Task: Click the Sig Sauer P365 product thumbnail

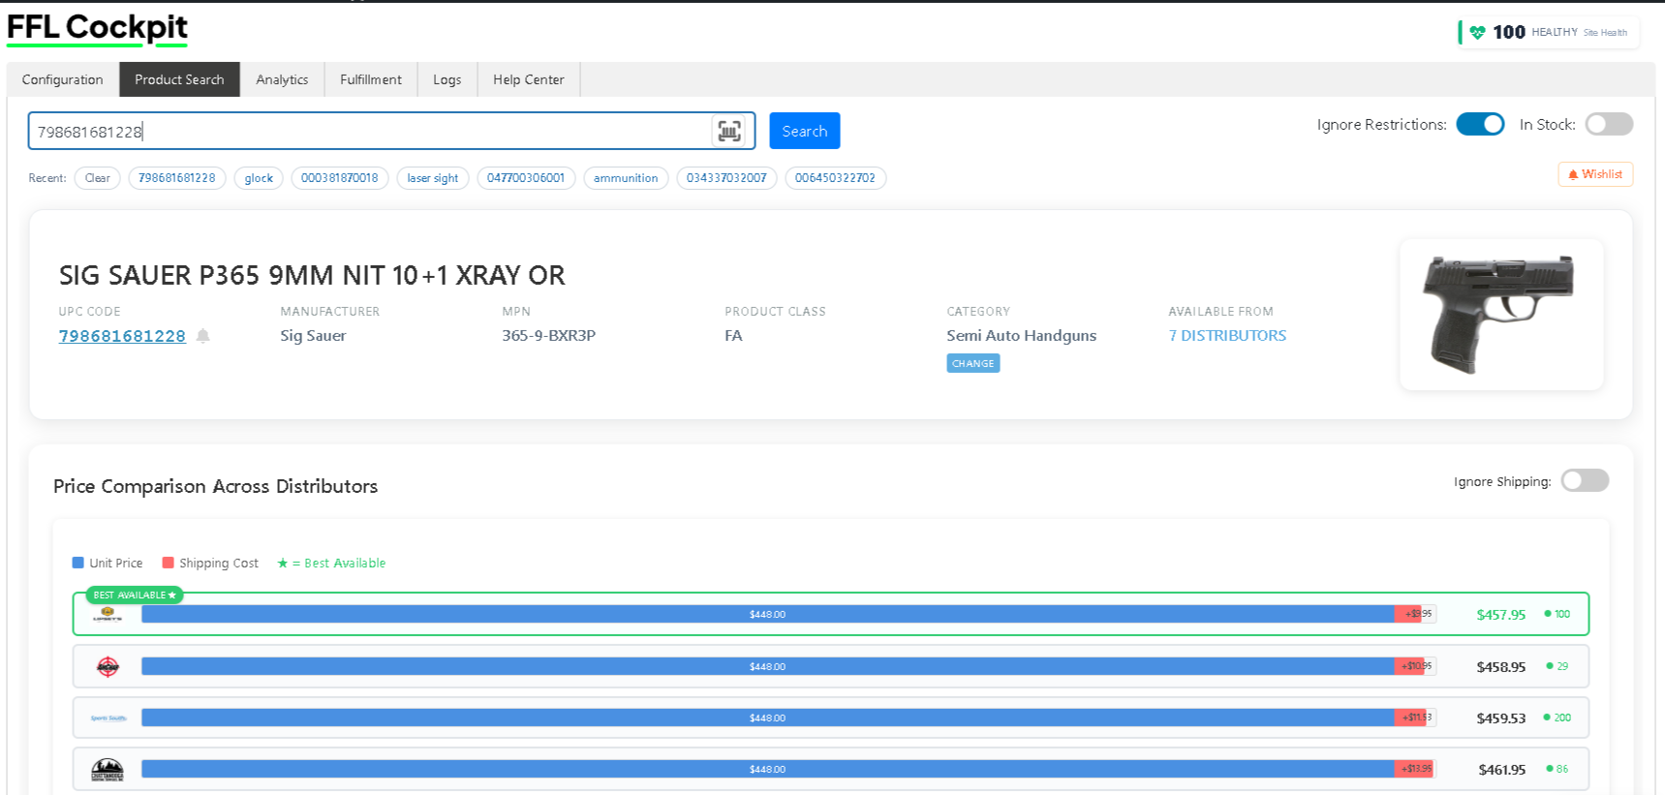Action: coord(1500,315)
